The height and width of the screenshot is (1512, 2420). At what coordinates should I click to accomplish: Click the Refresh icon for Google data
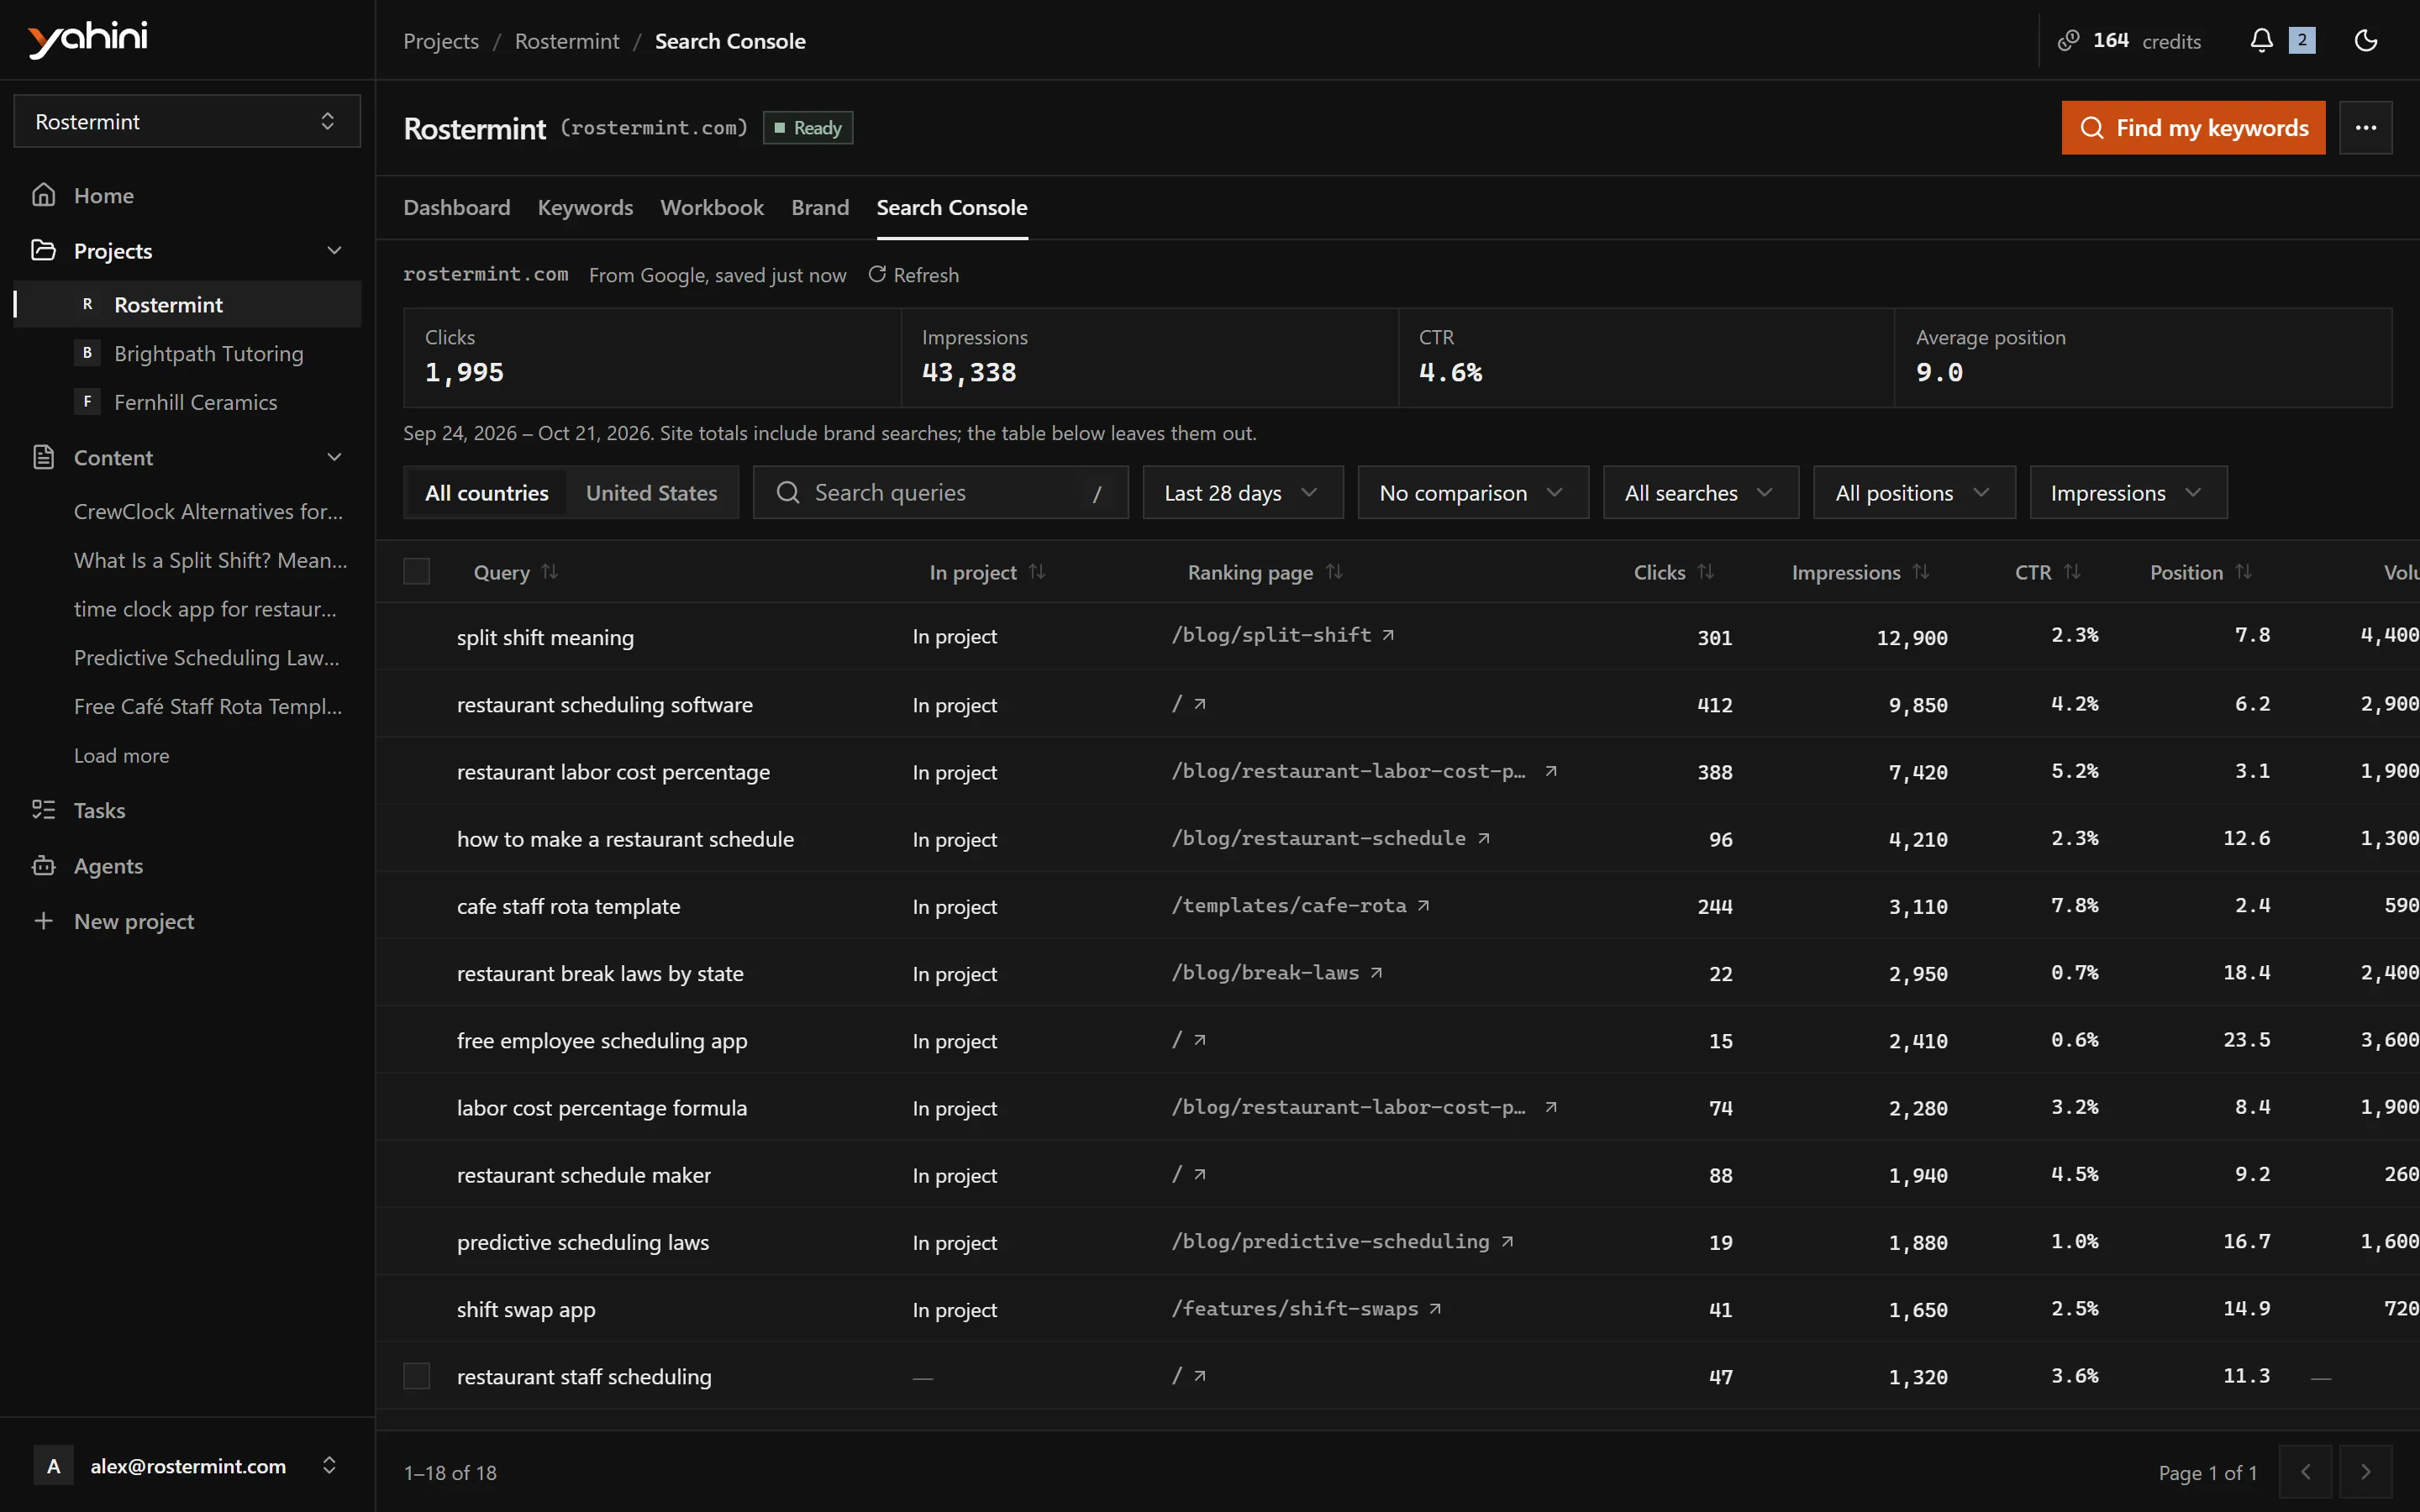click(877, 274)
